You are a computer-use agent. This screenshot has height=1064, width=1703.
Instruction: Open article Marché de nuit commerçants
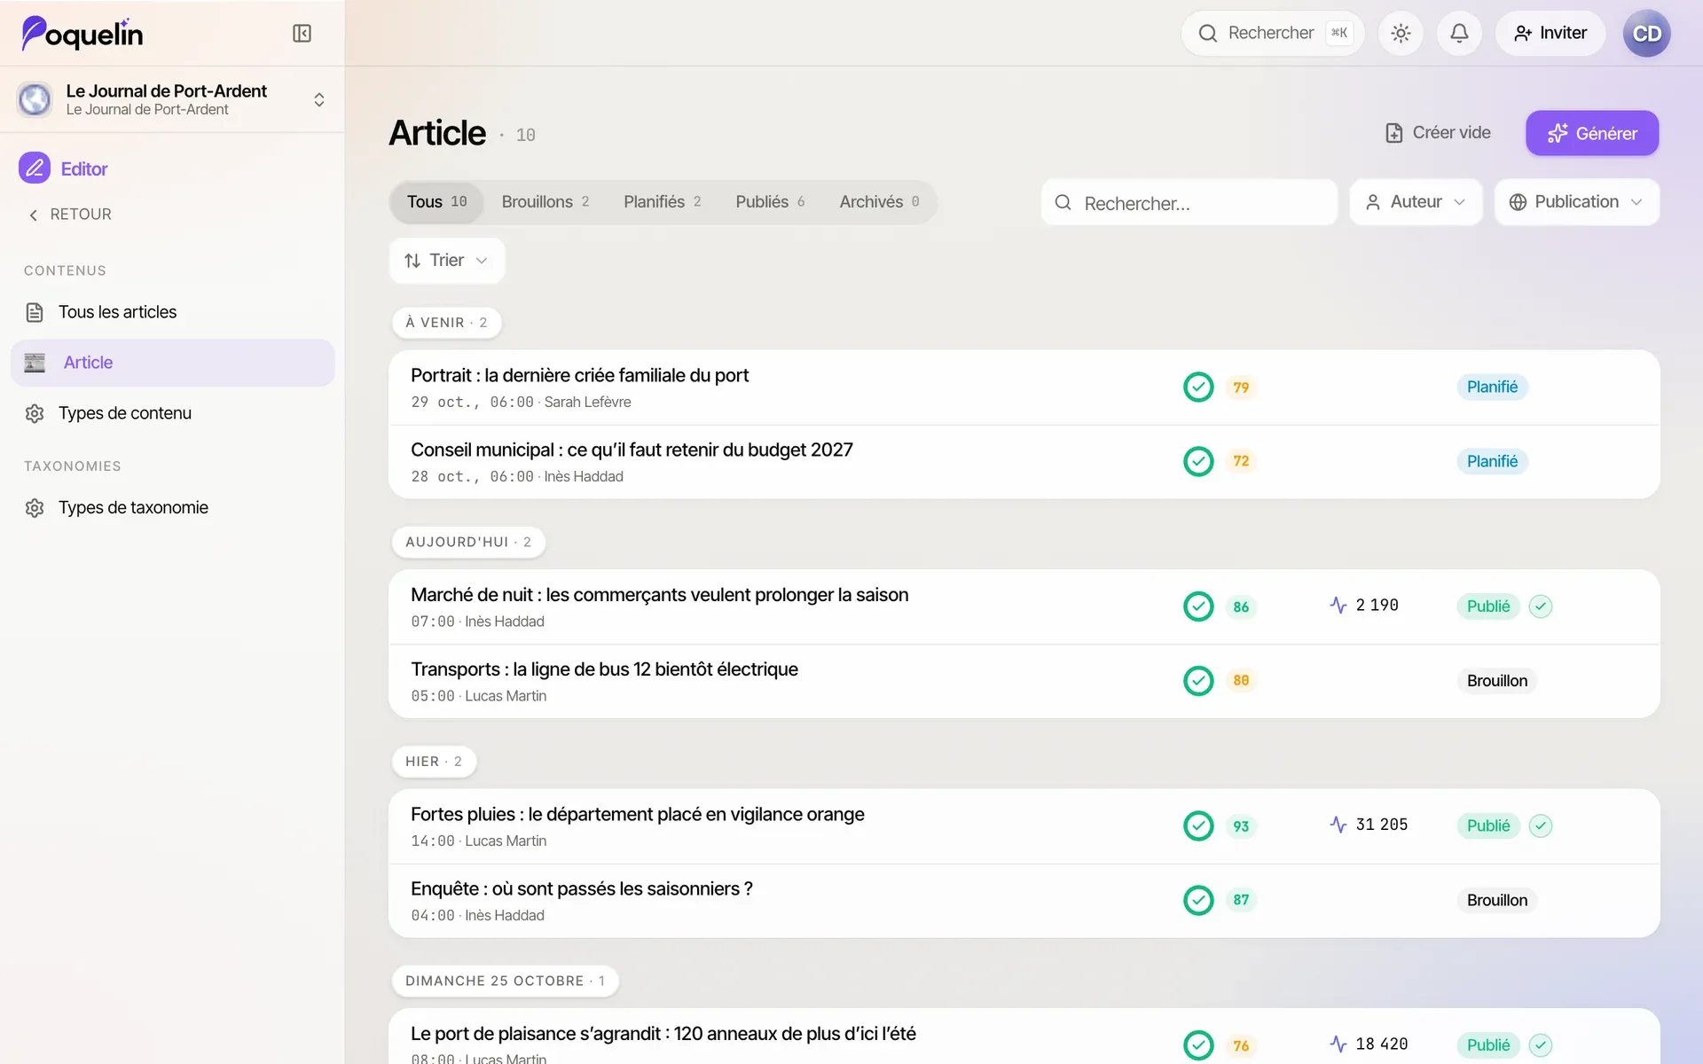659,595
